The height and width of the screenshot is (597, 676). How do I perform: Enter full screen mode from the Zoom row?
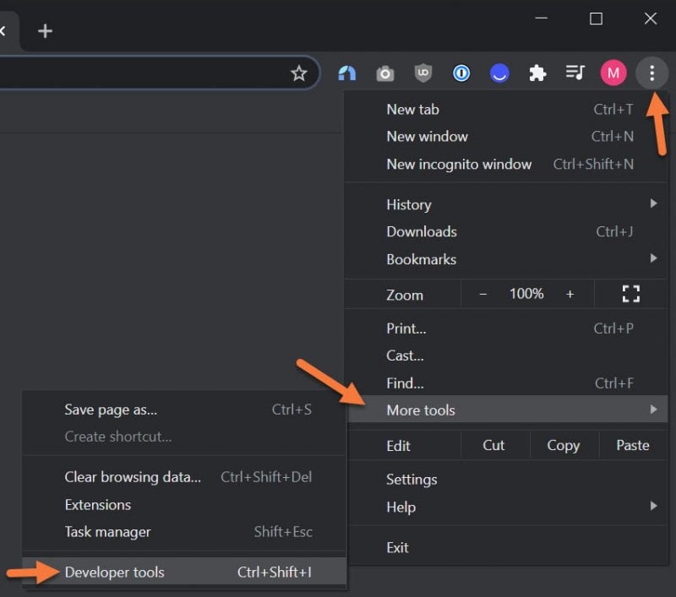click(630, 294)
